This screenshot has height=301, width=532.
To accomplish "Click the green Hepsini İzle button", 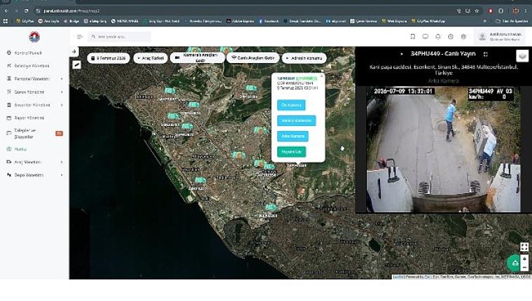I will (x=291, y=152).
